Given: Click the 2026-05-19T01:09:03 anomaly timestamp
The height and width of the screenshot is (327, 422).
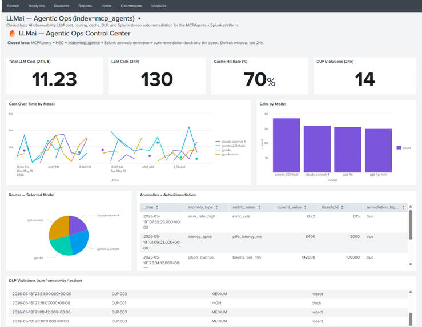Looking at the screenshot, I should coord(162,243).
